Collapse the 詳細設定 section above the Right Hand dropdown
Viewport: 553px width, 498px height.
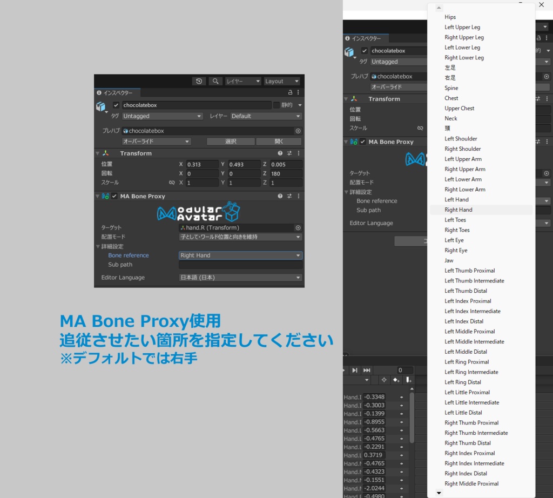pyautogui.click(x=98, y=246)
